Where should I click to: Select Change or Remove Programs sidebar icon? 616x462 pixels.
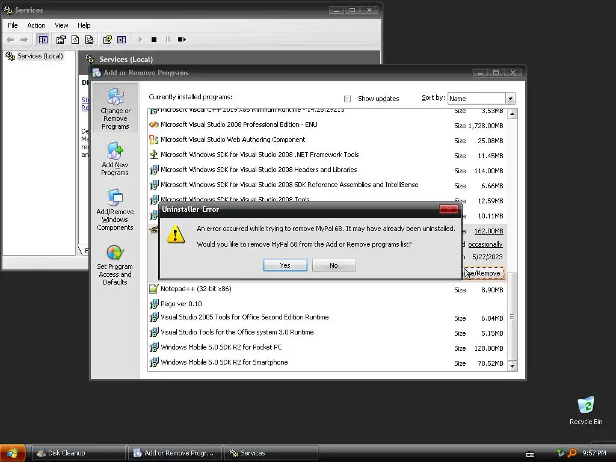(x=115, y=108)
